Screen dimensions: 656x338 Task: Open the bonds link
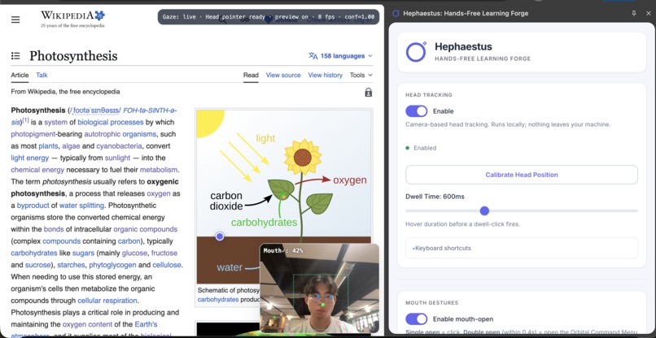point(54,229)
